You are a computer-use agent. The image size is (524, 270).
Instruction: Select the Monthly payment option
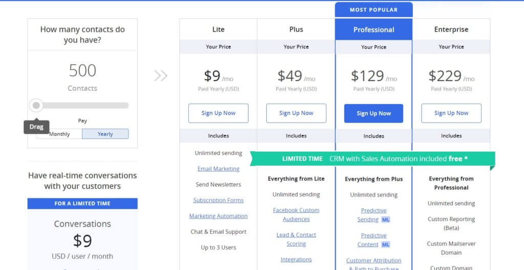59,134
